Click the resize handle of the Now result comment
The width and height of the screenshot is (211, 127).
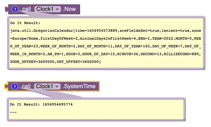coord(203,68)
